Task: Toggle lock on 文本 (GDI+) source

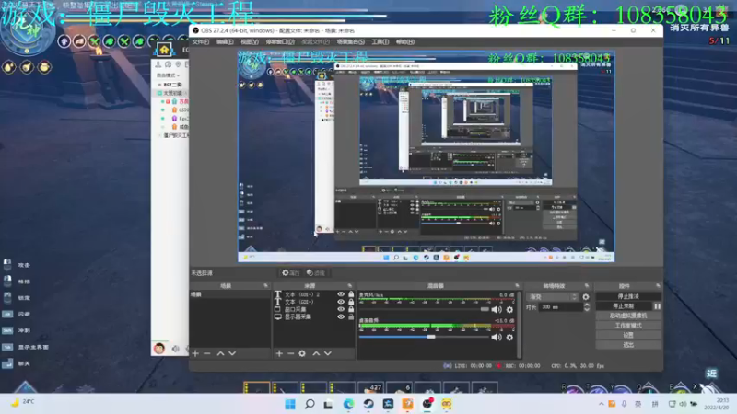Action: [x=351, y=302]
